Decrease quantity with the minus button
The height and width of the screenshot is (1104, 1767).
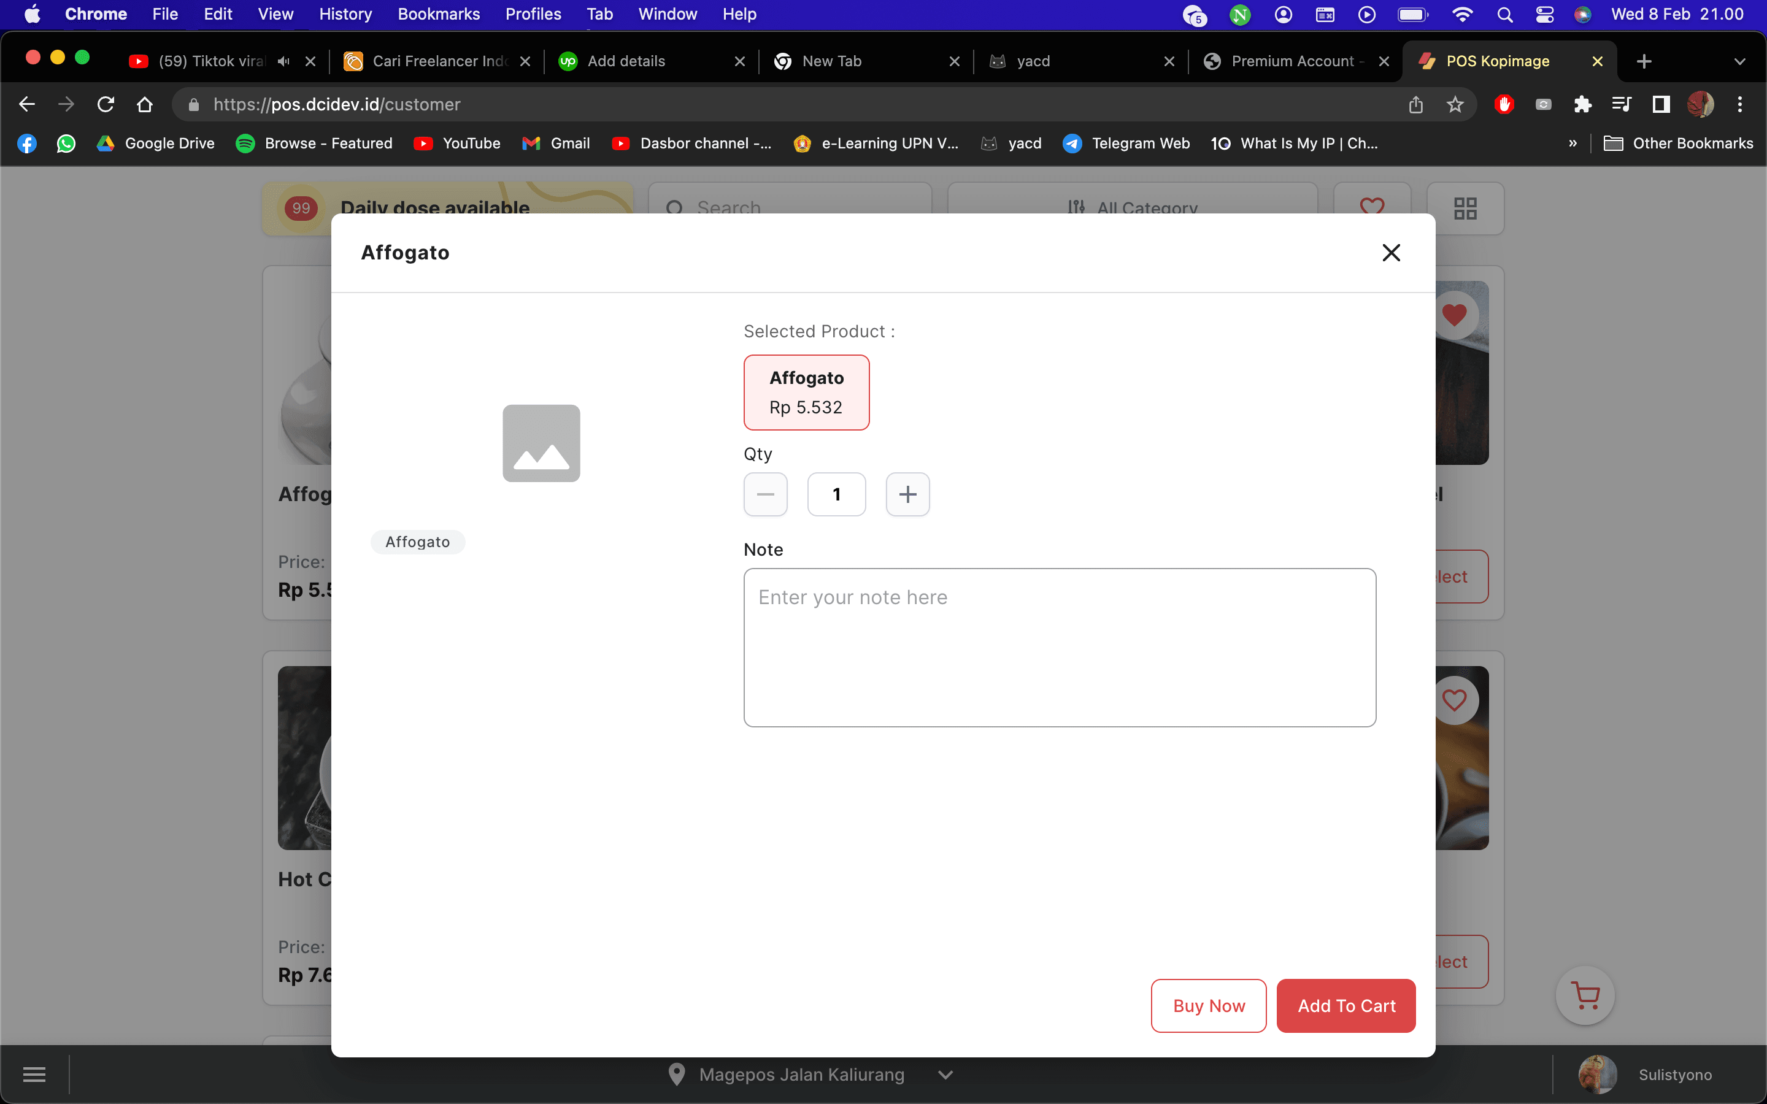pyautogui.click(x=765, y=494)
